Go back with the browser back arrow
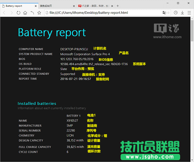Image resolution: width=194 pixels, height=162 pixels. pyautogui.click(x=4, y=13)
